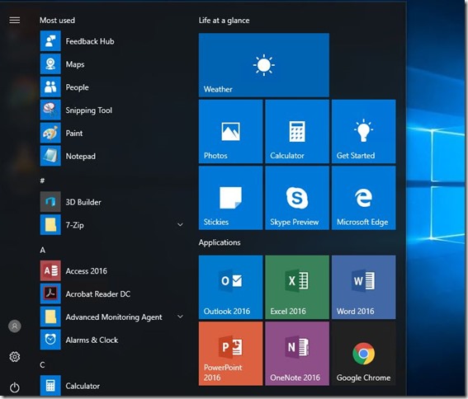Open the hamburger menu at top left
Screen dimensions: 468x399
pos(14,21)
